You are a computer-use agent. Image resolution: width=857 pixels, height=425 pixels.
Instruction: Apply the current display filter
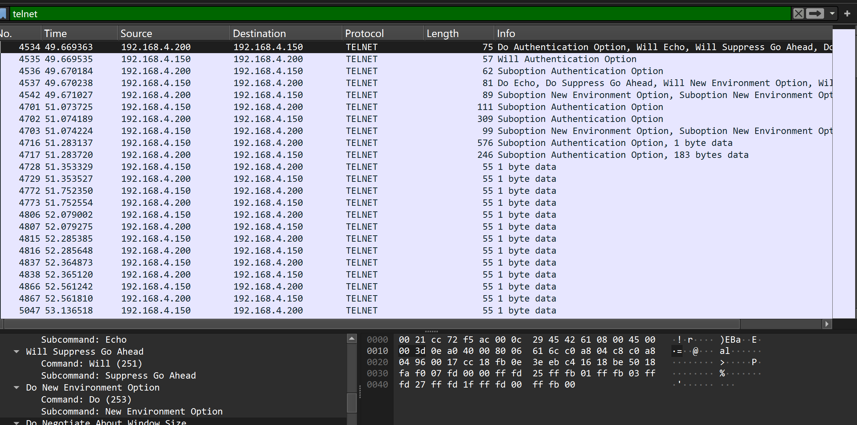click(x=815, y=13)
